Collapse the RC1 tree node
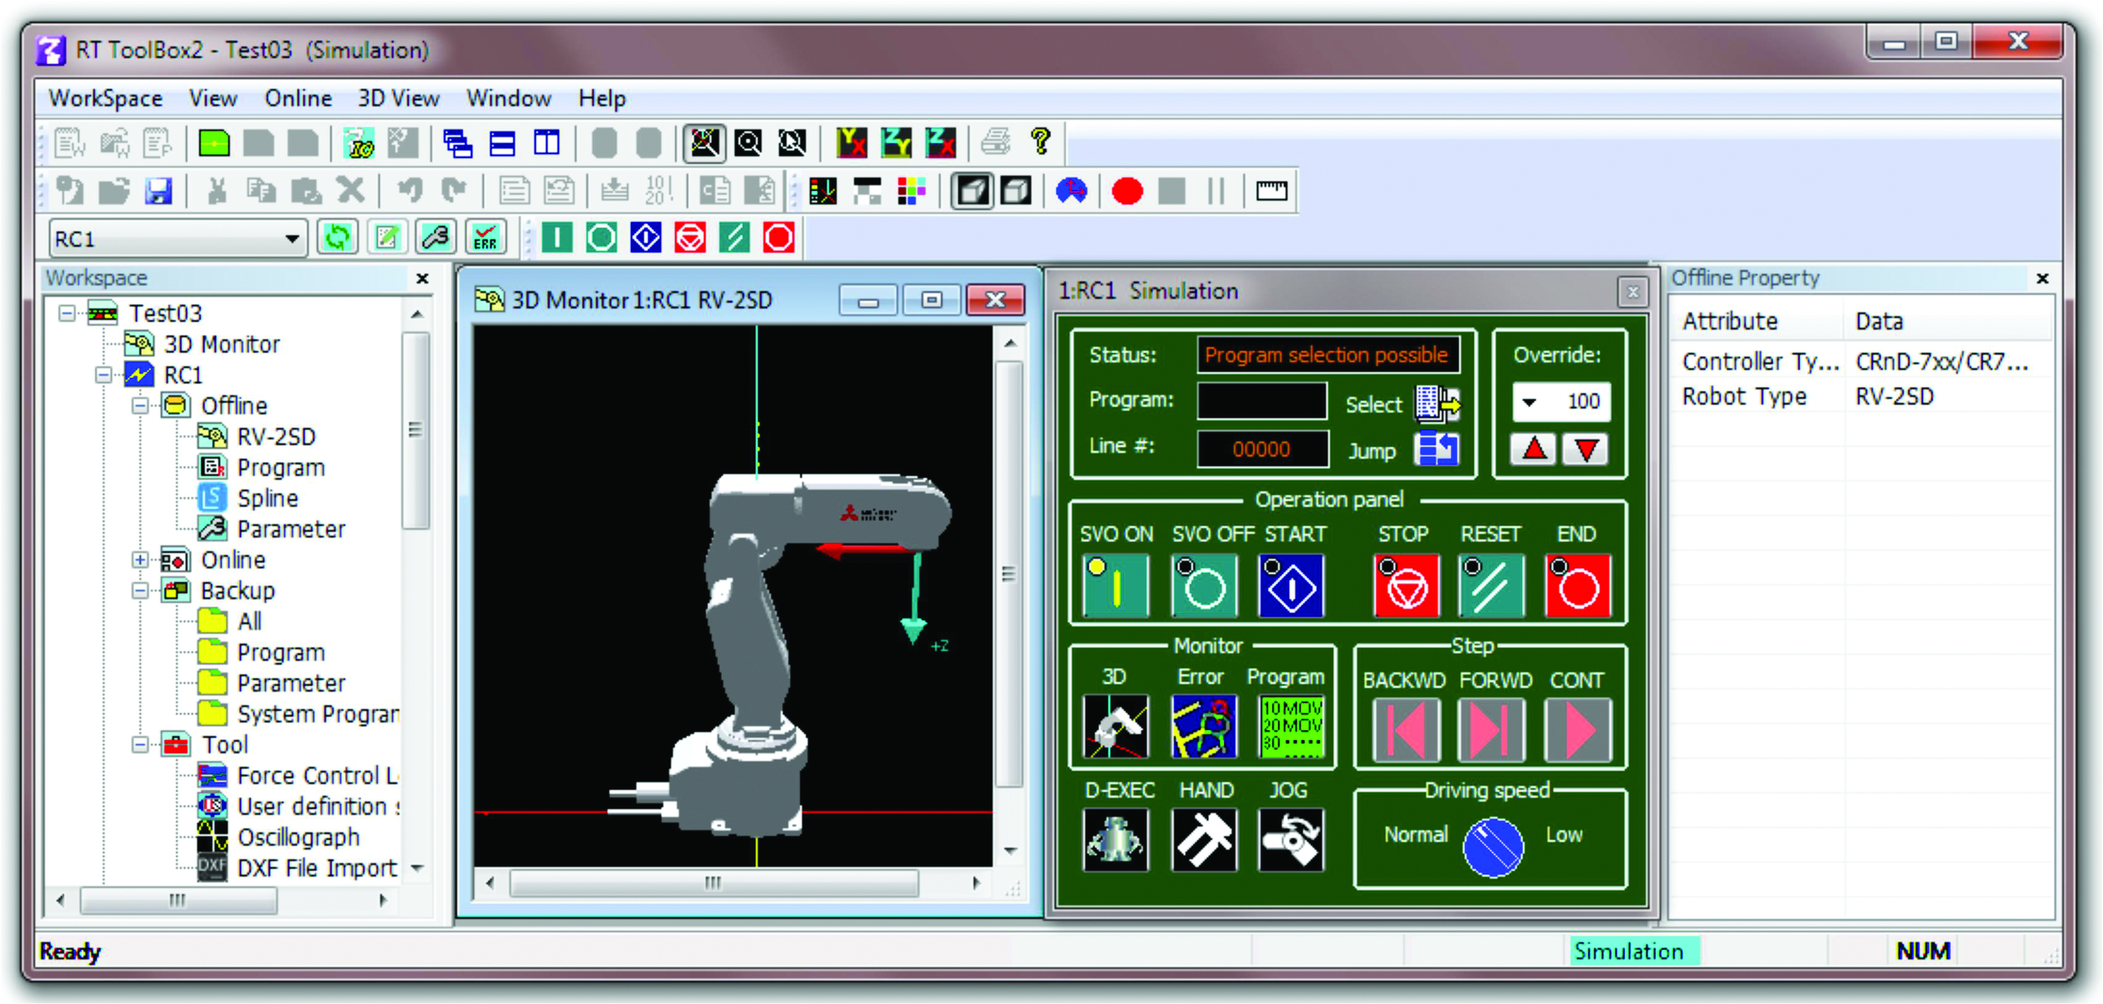This screenshot has width=2103, height=1004. point(104,375)
